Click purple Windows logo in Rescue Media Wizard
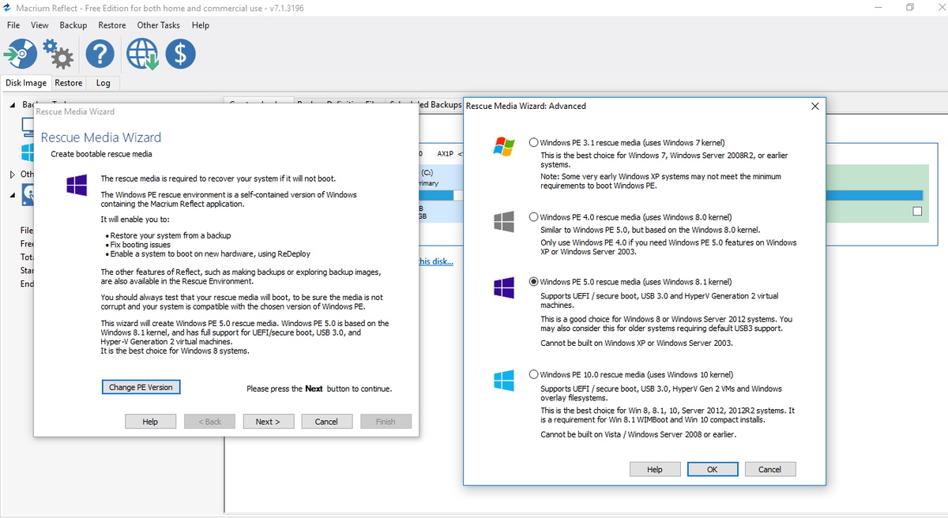Screen dimensions: 948x518 [x=77, y=185]
